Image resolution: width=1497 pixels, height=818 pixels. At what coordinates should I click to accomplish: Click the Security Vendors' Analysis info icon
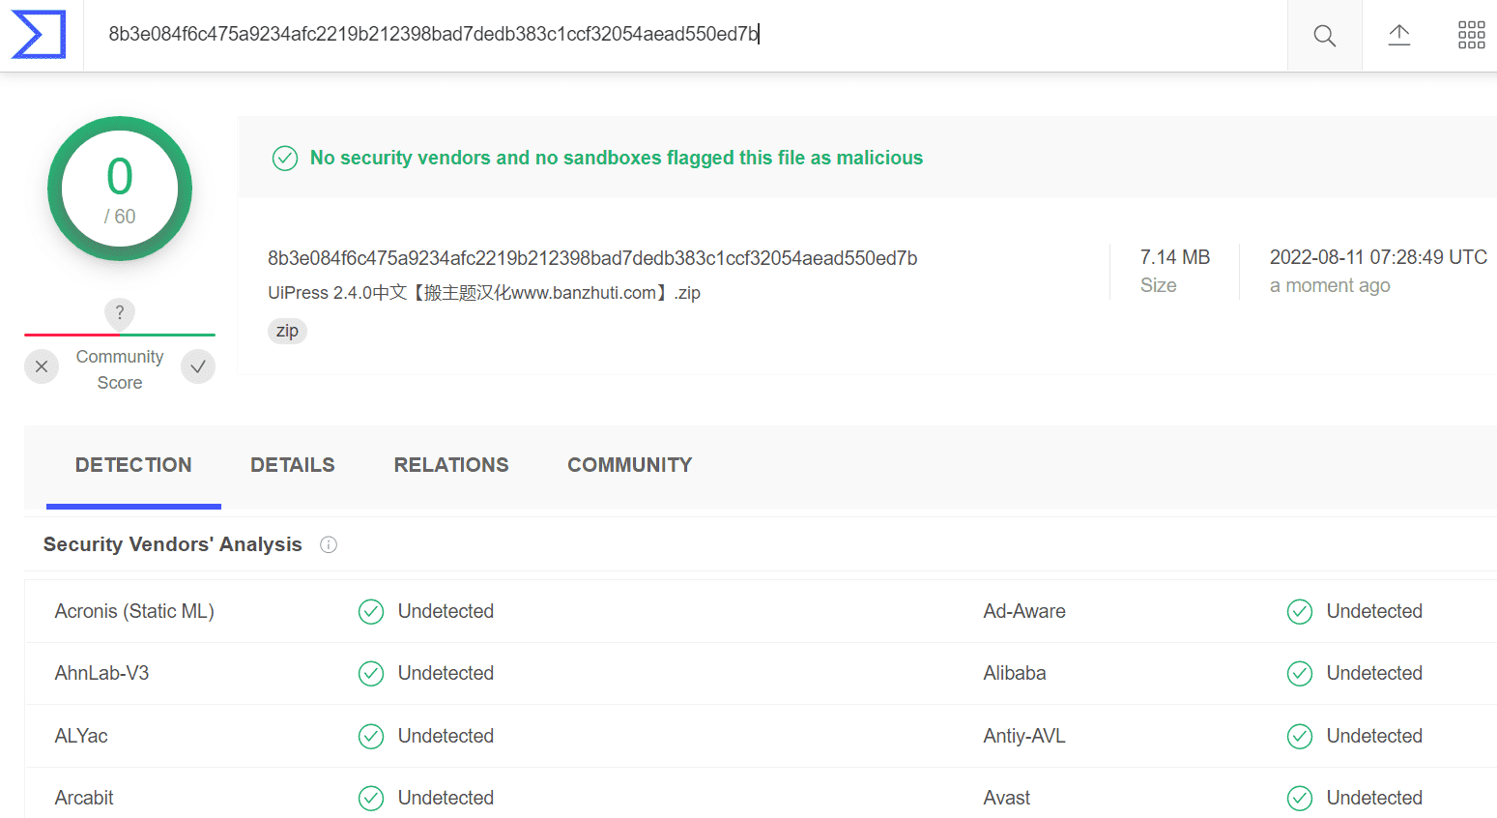tap(329, 544)
